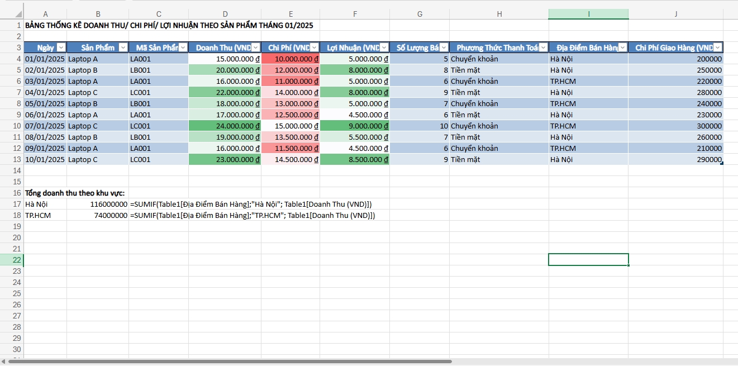The width and height of the screenshot is (738, 366).
Task: Expand the Địa Điểm Bán Hàng filter
Action: [622, 47]
